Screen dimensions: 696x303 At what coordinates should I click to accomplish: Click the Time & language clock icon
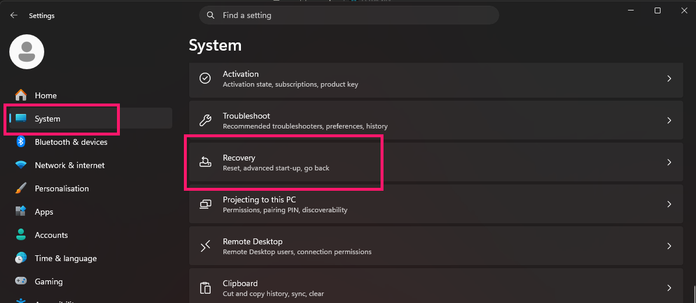click(21, 258)
